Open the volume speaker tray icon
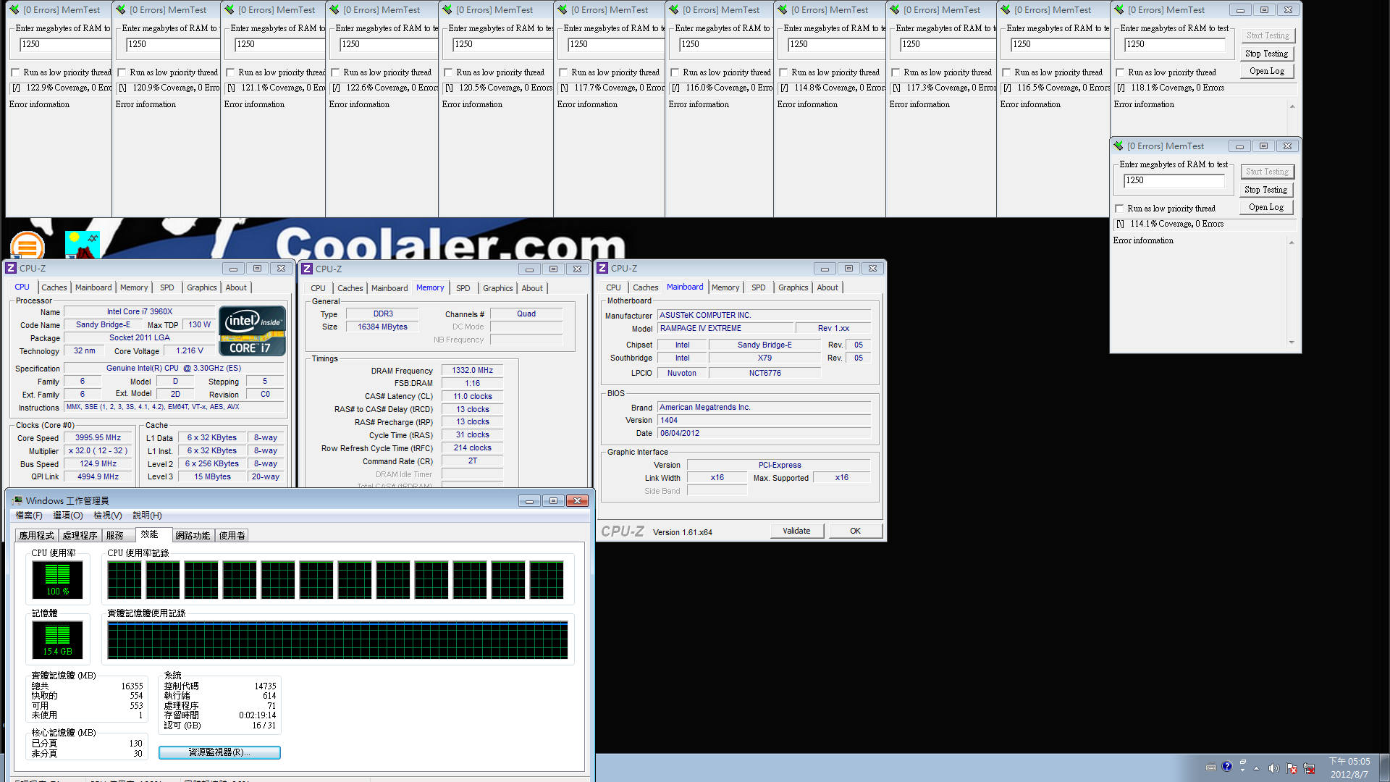Screen dimensions: 1390x782 [1273, 769]
